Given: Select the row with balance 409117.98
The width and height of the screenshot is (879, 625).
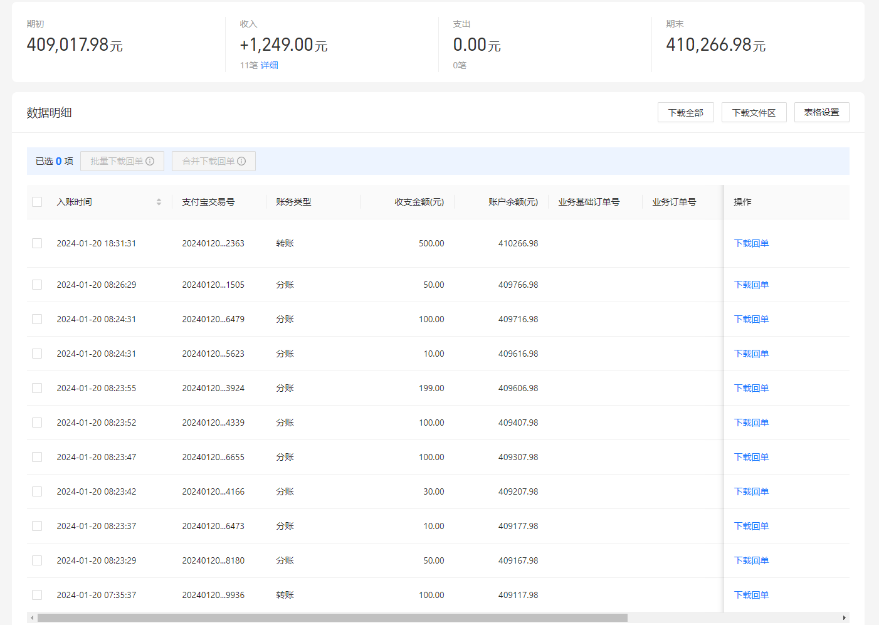Looking at the screenshot, I should 37,595.
